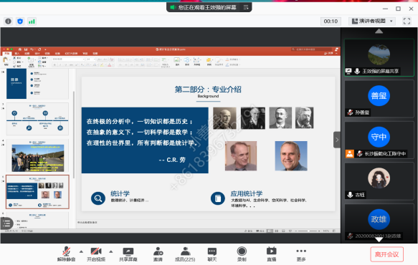Start recording the meeting

(242, 254)
